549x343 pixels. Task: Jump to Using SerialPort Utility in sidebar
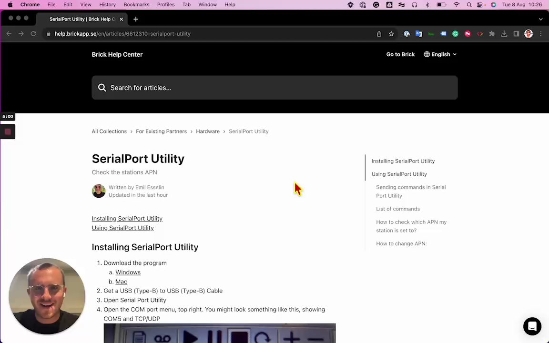pos(399,174)
